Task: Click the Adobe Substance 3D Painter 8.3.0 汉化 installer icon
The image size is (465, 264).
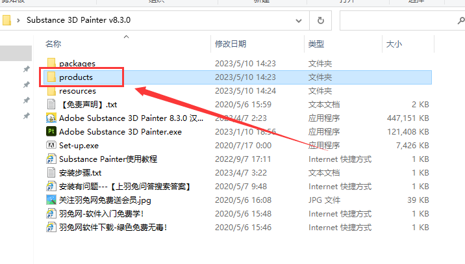Action: [x=51, y=118]
